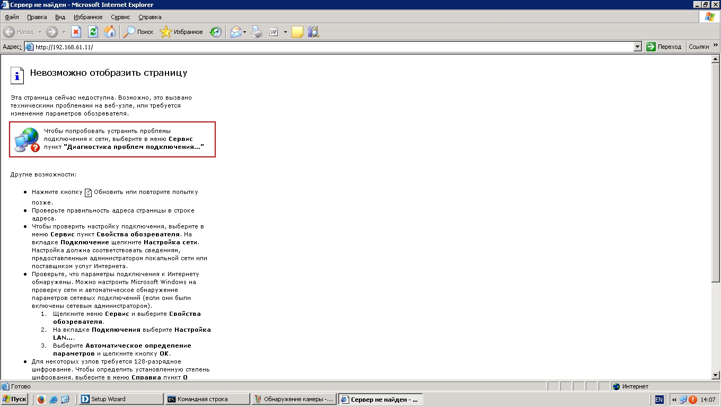Click the Переход go button
The height and width of the screenshot is (407, 721).
(x=664, y=47)
